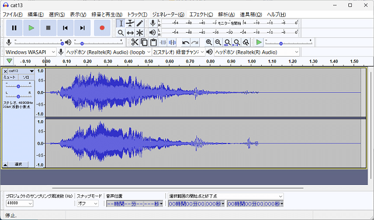Open the recording device dropdown (loopback)

click(109, 52)
